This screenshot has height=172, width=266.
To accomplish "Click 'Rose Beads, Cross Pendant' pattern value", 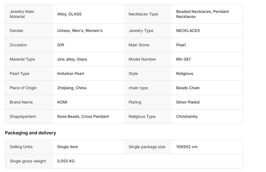I will click(83, 116).
